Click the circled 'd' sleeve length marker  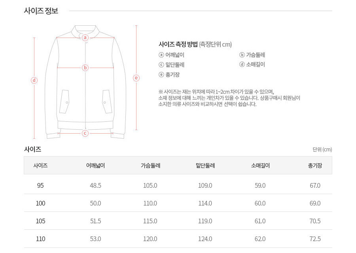coord(34,80)
